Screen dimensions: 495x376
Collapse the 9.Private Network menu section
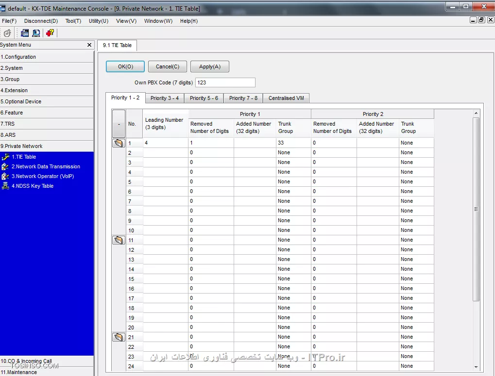coord(47,146)
